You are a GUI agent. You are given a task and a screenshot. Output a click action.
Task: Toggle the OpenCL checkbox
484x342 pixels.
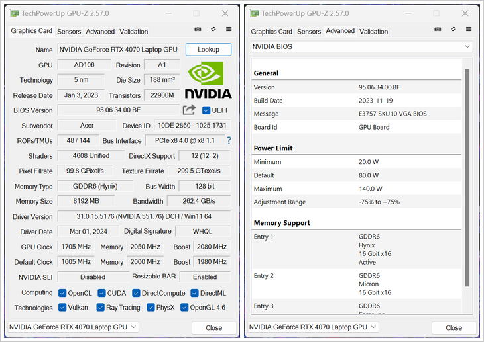coord(62,293)
